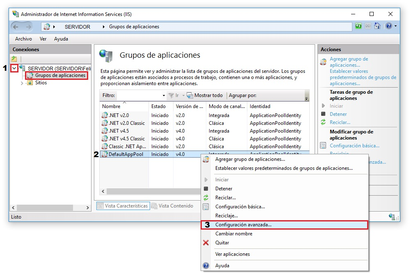Select Grupos de aplicaciones in tree
Screen dimensions: 411x273
point(60,75)
